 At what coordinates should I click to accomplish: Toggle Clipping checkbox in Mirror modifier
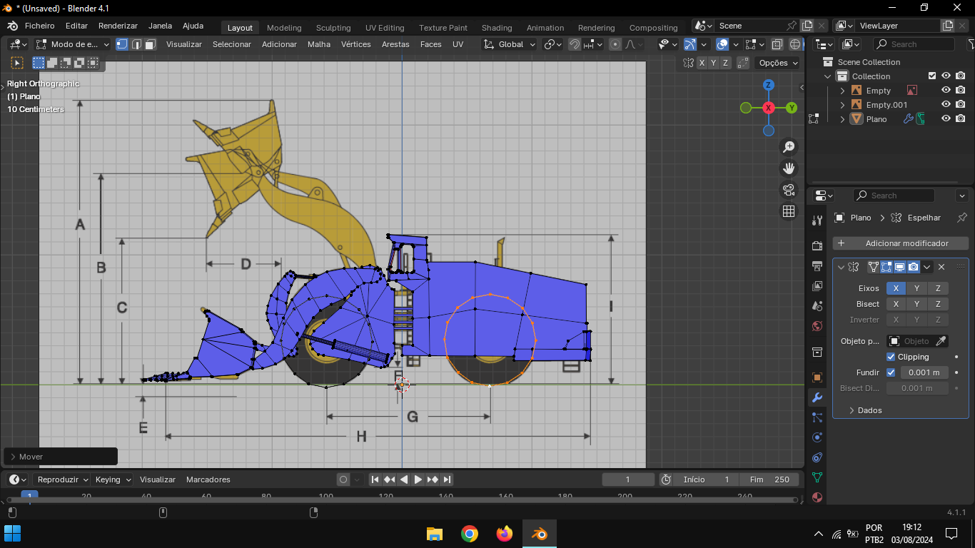(891, 357)
